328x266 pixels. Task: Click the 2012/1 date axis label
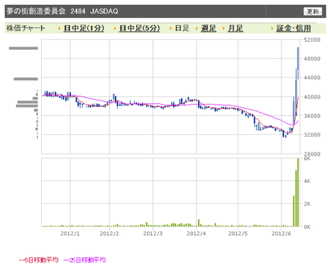(70, 233)
